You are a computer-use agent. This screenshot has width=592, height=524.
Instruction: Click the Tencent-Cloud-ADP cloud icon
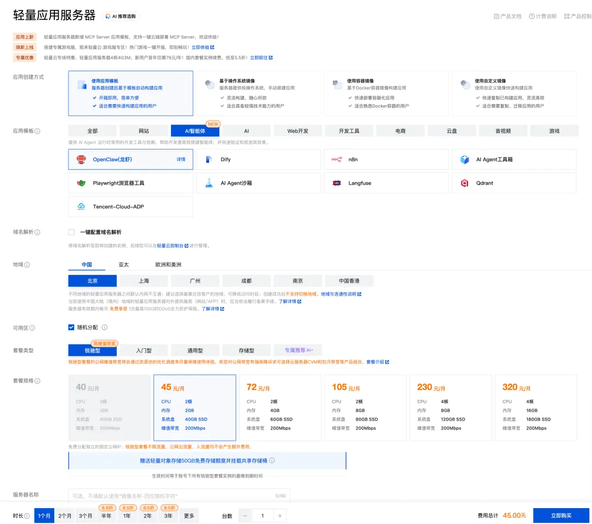81,206
